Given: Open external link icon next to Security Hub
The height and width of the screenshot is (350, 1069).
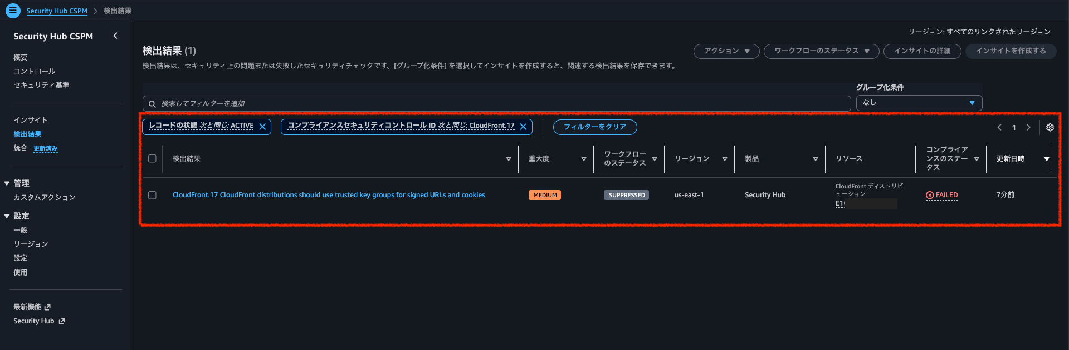Looking at the screenshot, I should (x=62, y=321).
